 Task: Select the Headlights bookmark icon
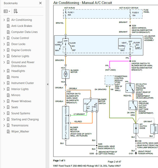pos(8,71)
